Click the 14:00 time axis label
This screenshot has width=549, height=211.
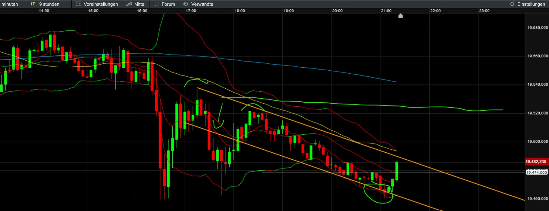pos(44,11)
